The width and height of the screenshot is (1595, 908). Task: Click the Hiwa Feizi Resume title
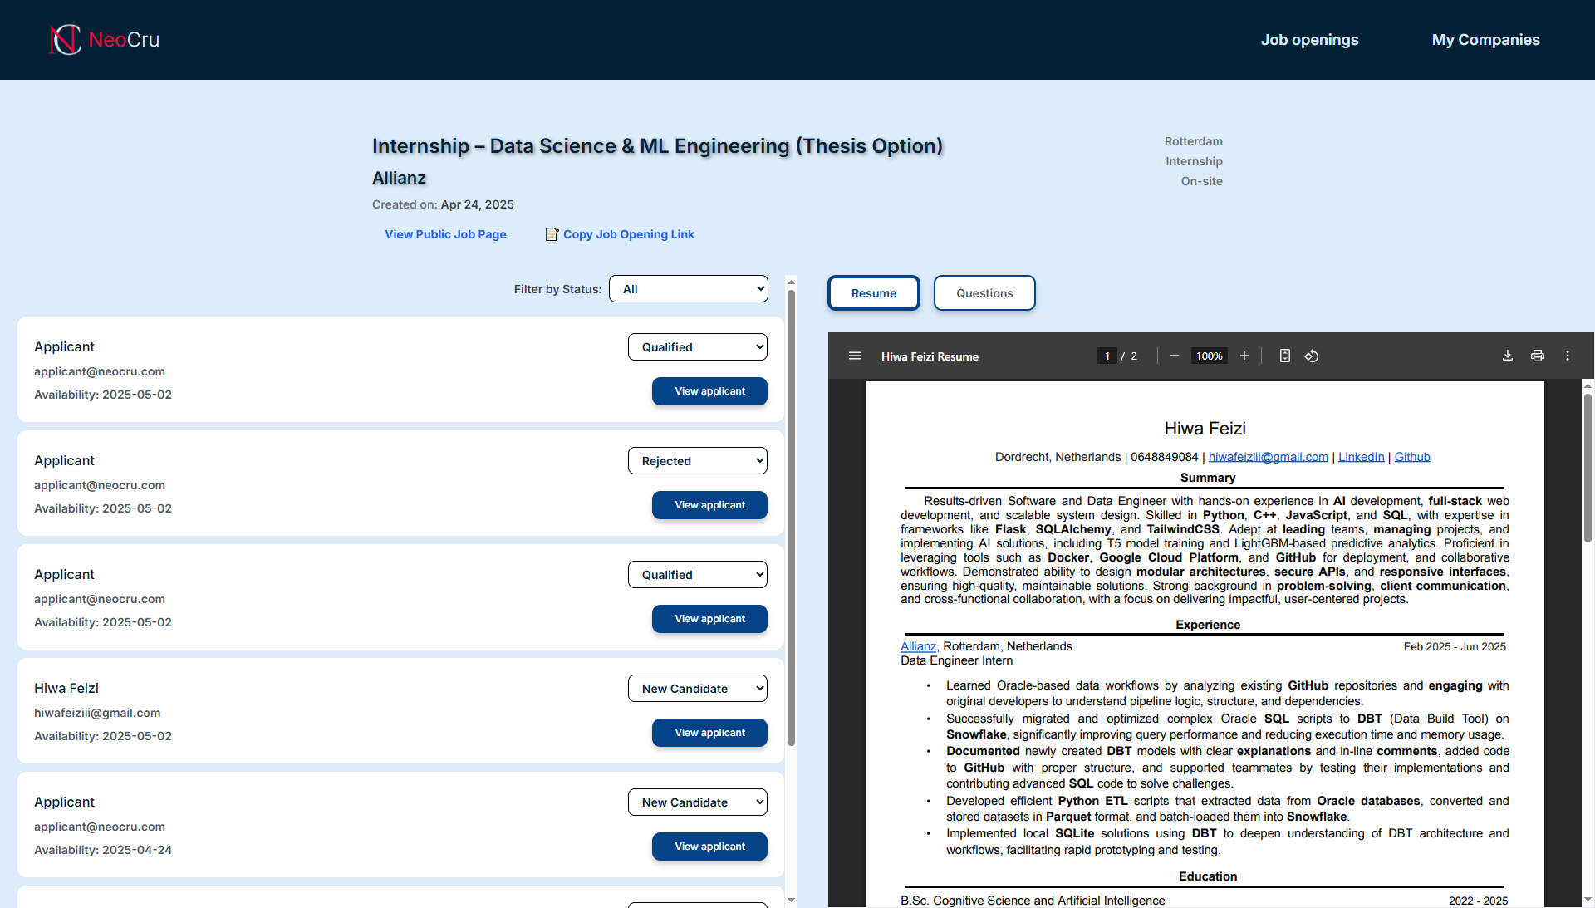click(930, 356)
